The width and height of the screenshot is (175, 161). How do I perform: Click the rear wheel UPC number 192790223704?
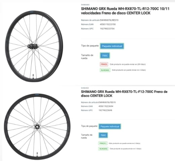(107, 29)
